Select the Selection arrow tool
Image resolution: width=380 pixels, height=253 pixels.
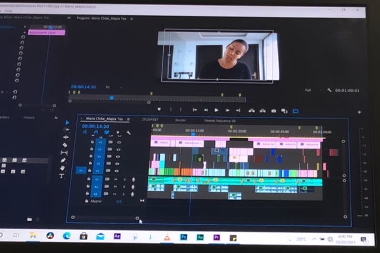click(67, 122)
